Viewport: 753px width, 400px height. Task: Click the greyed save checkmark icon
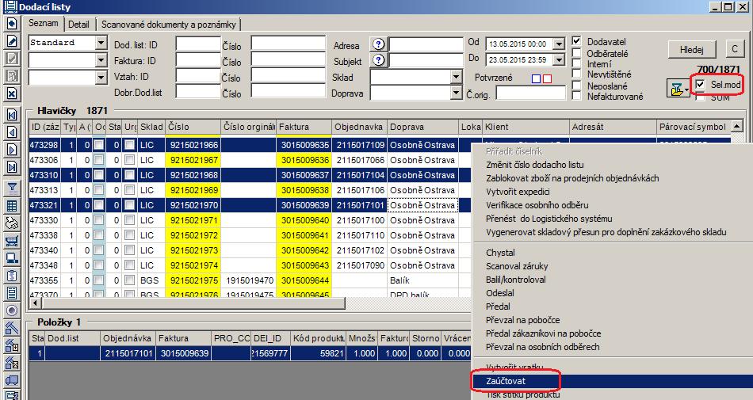coord(12,58)
